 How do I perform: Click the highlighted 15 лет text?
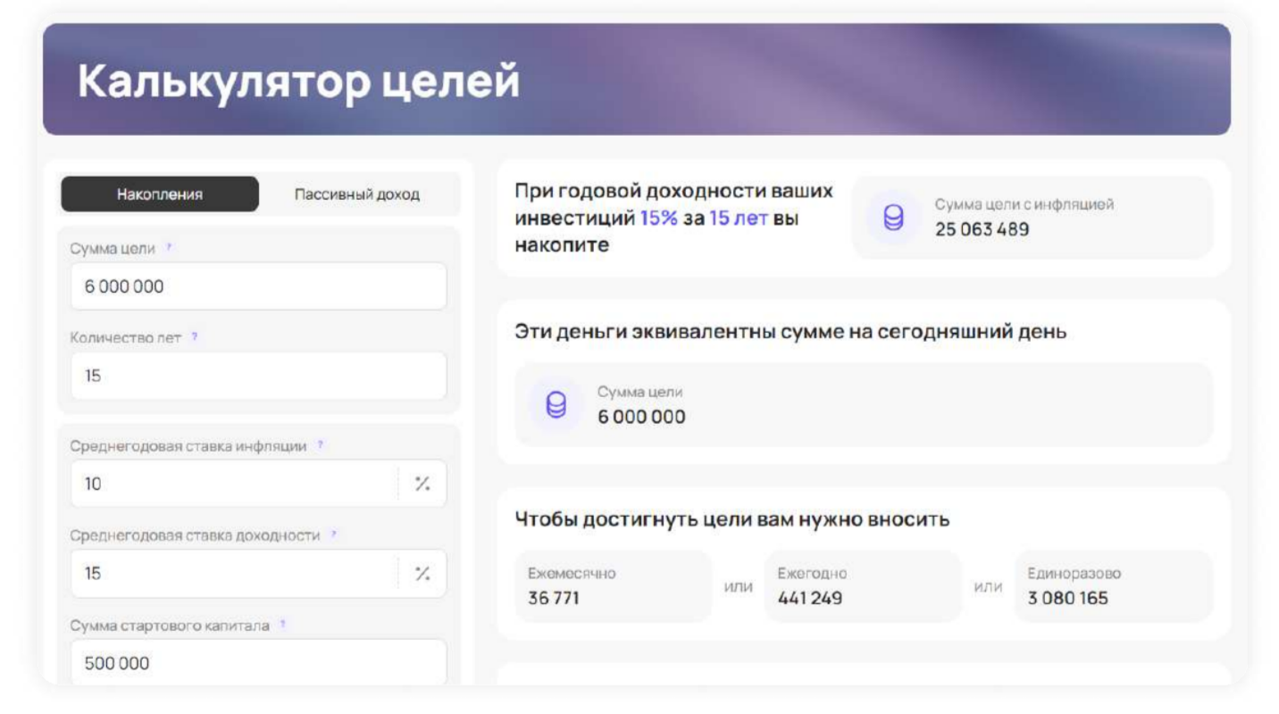pos(739,218)
